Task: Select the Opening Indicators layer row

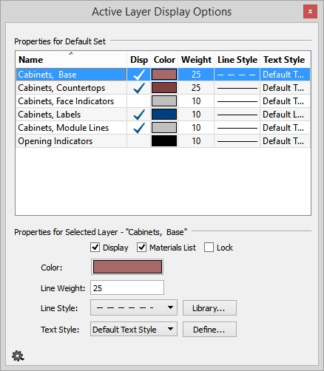Action: point(163,141)
